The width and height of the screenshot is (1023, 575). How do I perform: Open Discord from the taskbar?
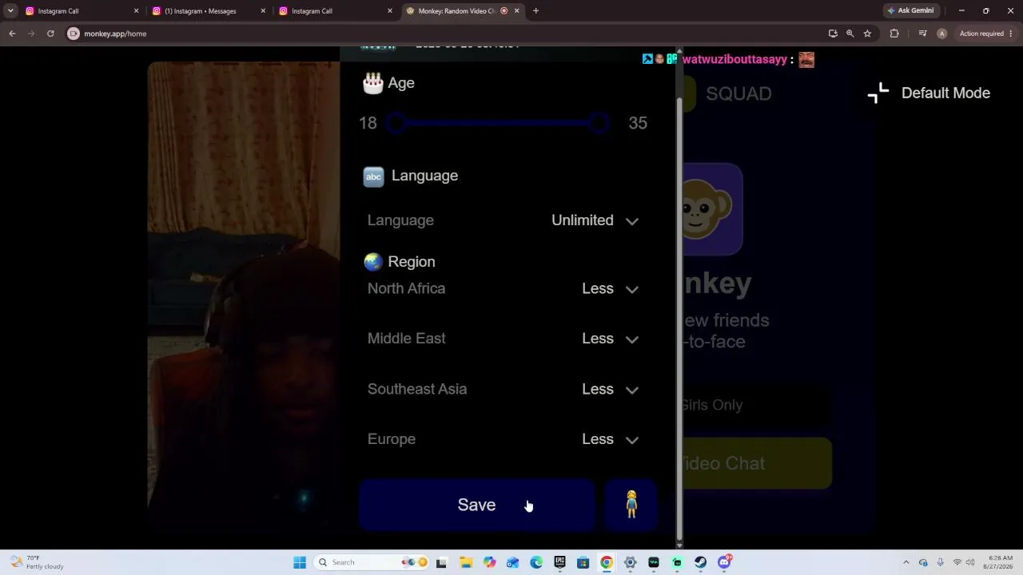point(724,562)
